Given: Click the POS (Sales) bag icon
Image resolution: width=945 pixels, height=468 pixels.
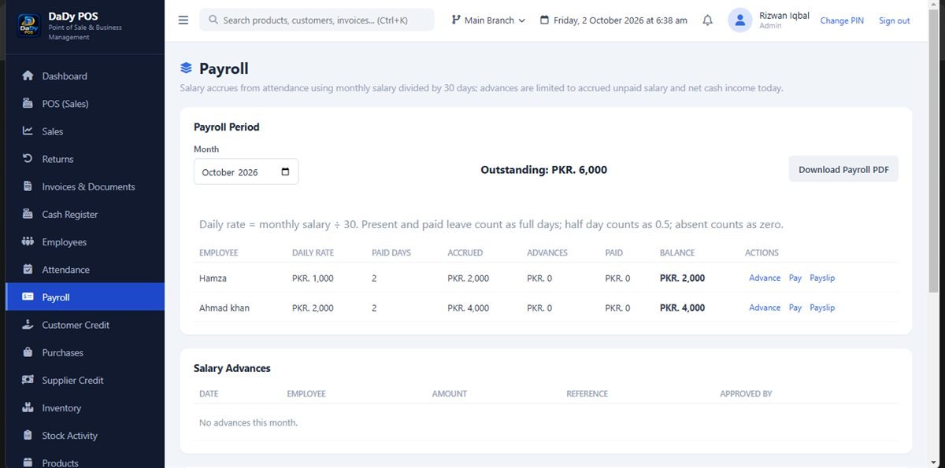Looking at the screenshot, I should pyautogui.click(x=28, y=104).
